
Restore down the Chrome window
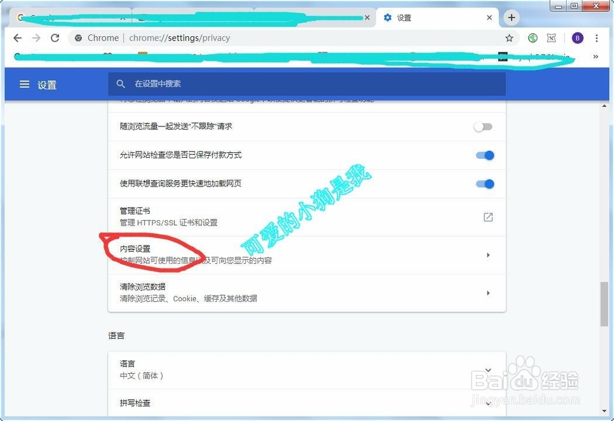[574, 6]
